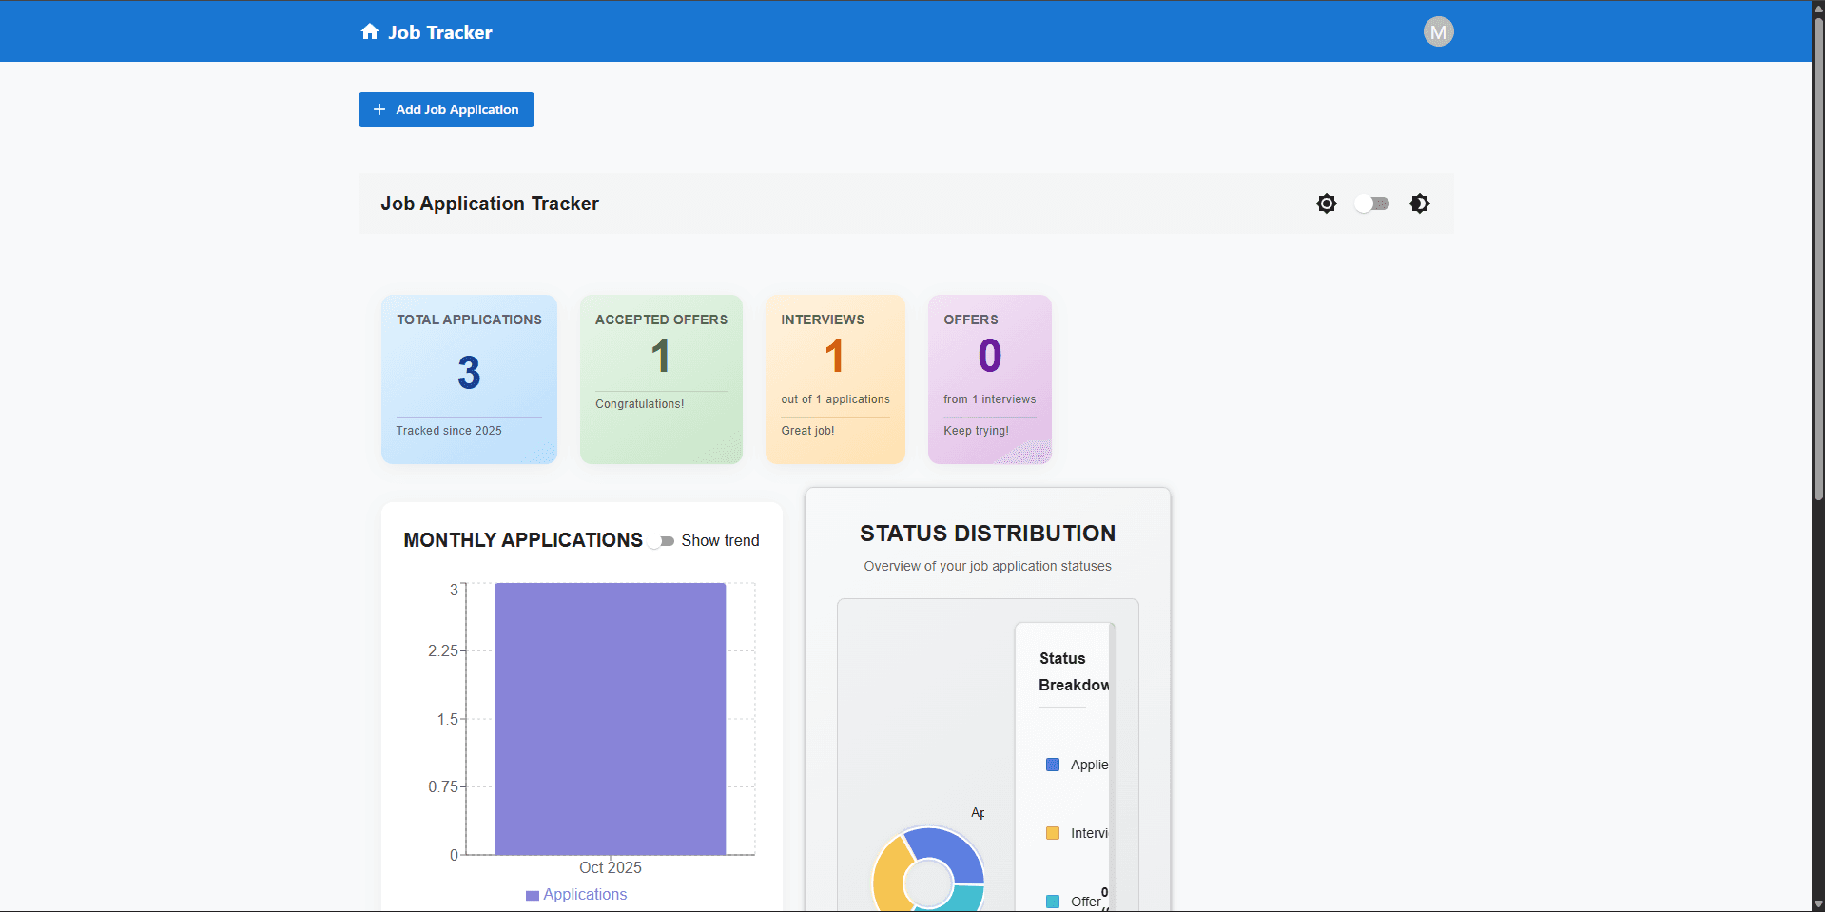Open home via the house icon
The width and height of the screenshot is (1825, 912).
[370, 31]
